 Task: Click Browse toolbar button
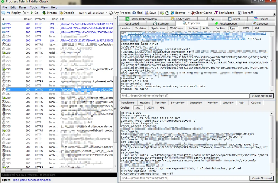[x=178, y=13]
